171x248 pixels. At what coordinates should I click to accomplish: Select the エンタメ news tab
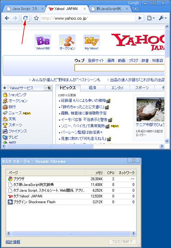pos(117,88)
